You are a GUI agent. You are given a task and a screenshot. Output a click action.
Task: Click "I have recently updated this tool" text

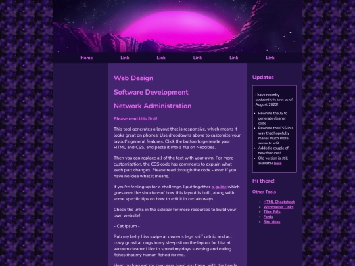[274, 100]
